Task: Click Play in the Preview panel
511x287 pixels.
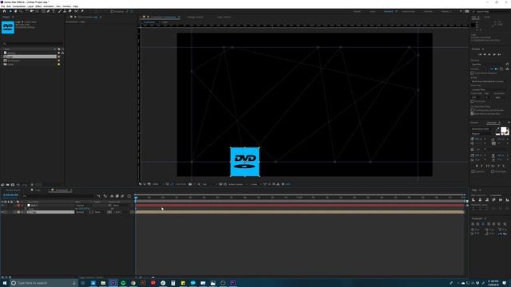Action: tap(489, 54)
